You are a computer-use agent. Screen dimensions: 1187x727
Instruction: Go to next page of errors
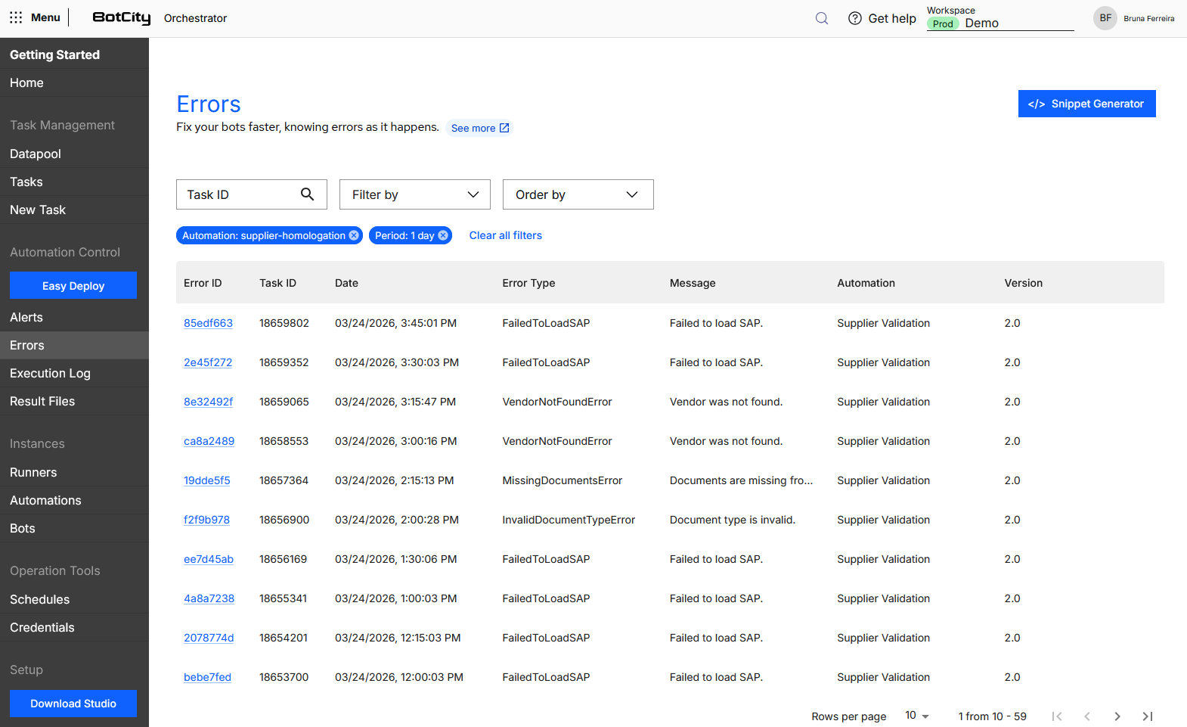click(x=1117, y=716)
